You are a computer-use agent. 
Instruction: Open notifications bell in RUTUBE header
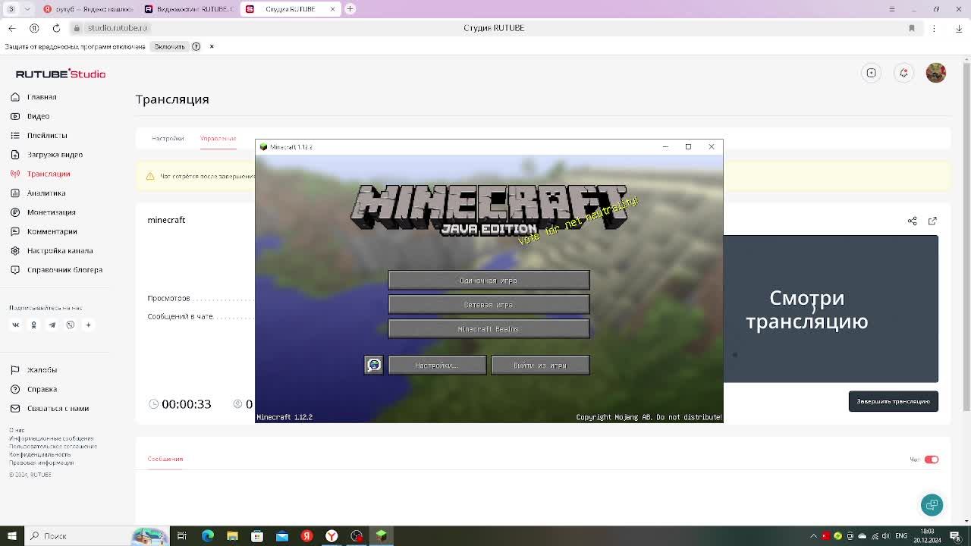tap(903, 73)
